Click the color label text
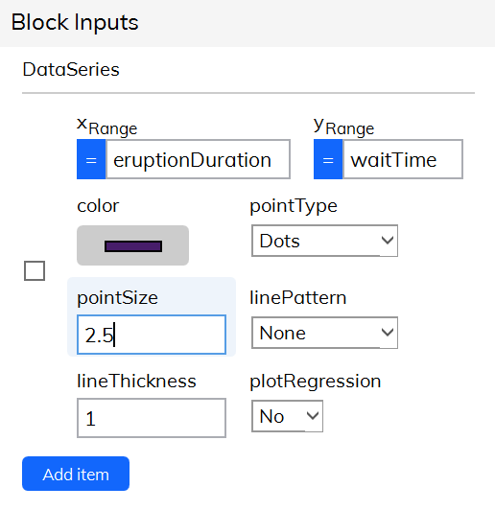Viewport: 495px width, 510px height. [98, 206]
